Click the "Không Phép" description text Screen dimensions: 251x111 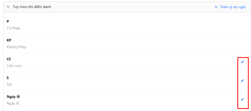(x=16, y=47)
